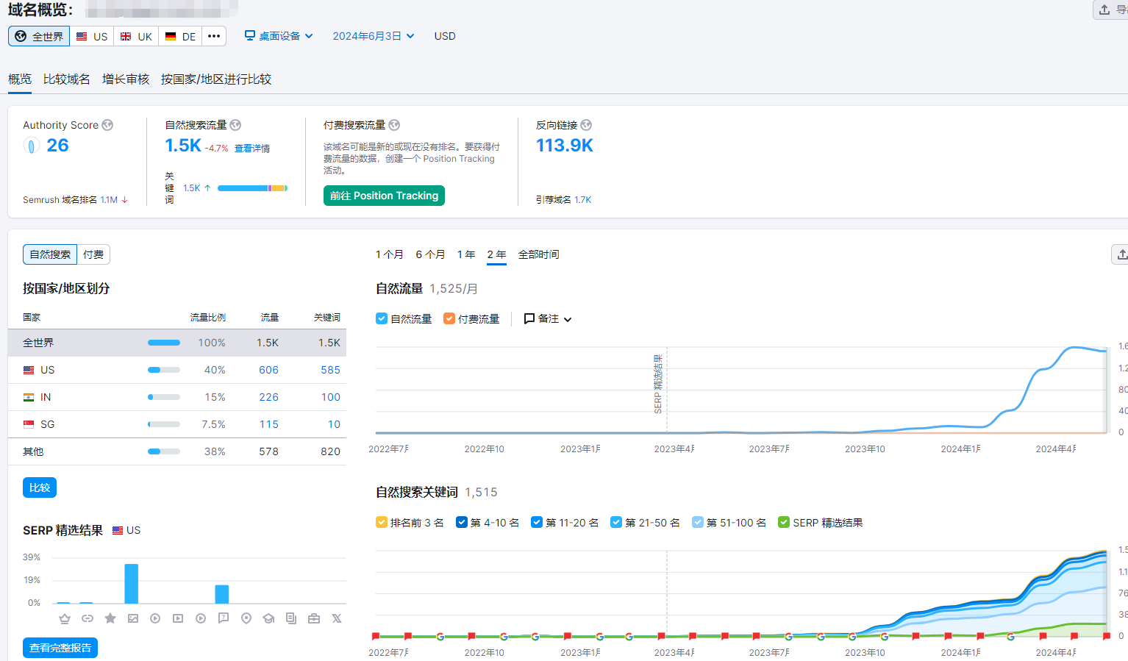Select the 6 个月 time range tab
This screenshot has width=1128, height=661.
[x=430, y=254]
